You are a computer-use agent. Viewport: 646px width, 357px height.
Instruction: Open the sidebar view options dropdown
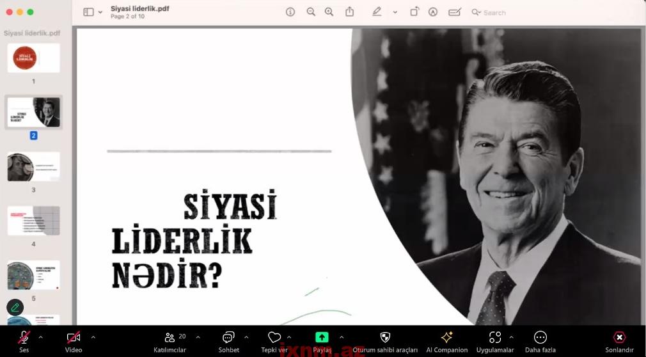[93, 12]
